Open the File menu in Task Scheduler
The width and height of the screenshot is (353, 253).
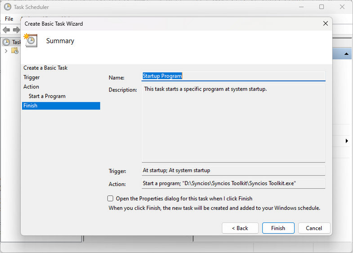9,19
